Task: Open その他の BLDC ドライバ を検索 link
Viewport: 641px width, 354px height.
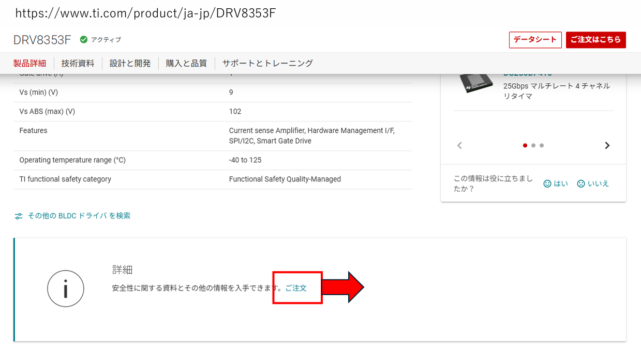Action: click(x=79, y=216)
